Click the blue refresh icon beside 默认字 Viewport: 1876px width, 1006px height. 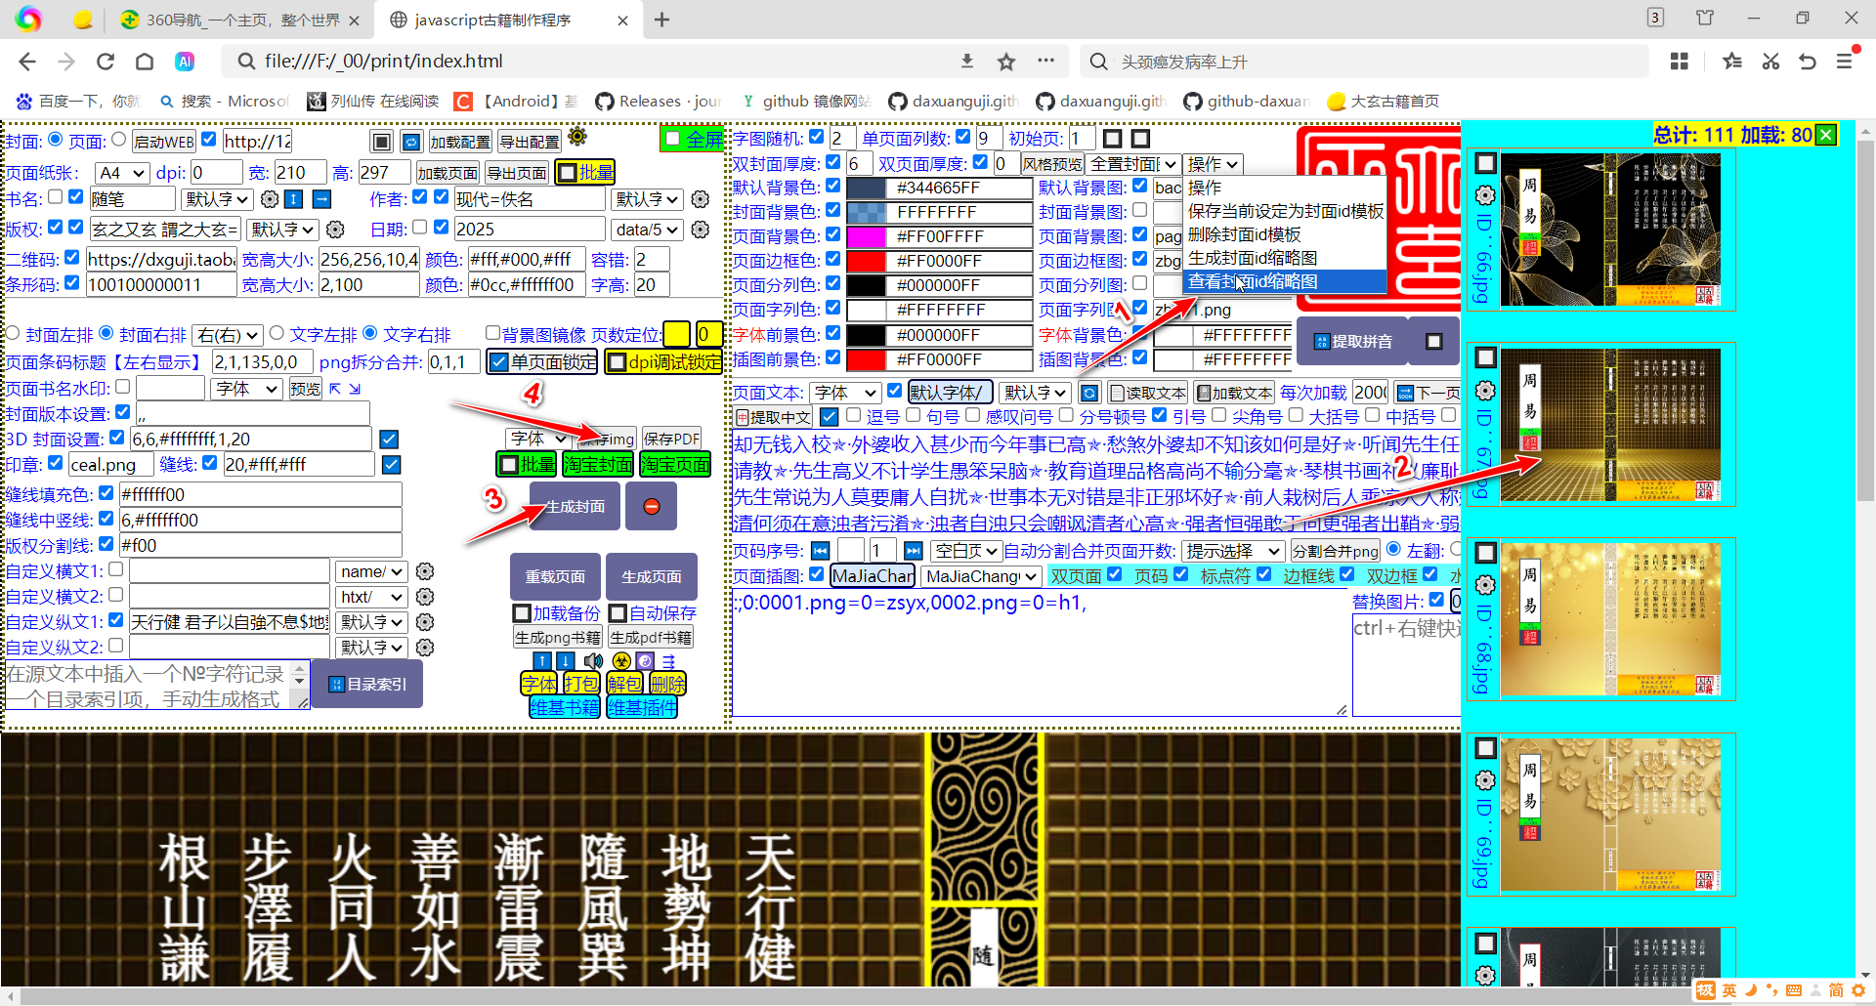(x=1089, y=392)
